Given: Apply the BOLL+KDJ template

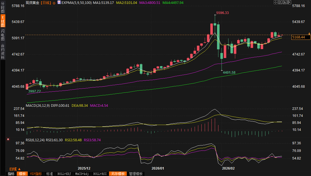Looking at the screenshot, I should click(64, 174).
